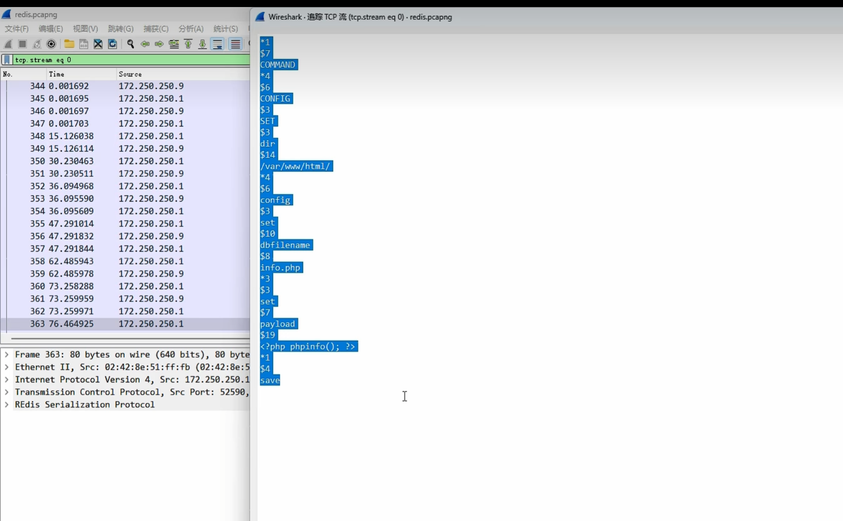843x521 pixels.
Task: Open capture options gear icon
Action: coord(52,44)
